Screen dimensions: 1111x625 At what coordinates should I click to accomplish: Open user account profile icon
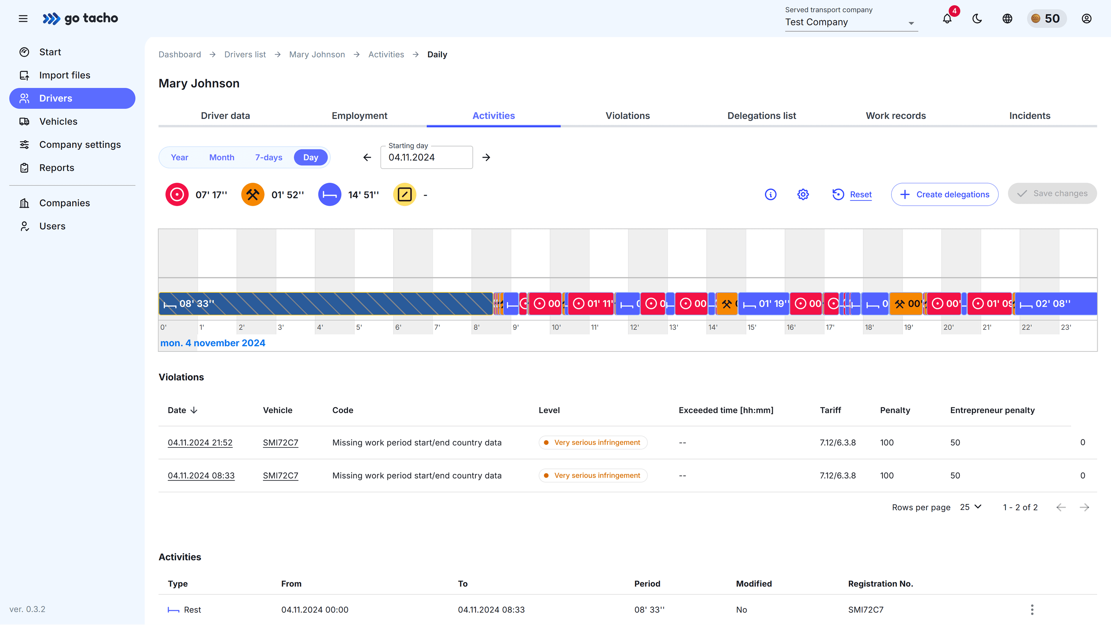click(1086, 19)
